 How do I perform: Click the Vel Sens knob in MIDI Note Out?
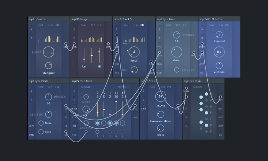point(219,65)
